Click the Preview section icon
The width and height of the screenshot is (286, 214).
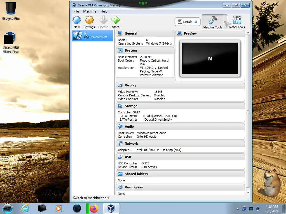180,33
